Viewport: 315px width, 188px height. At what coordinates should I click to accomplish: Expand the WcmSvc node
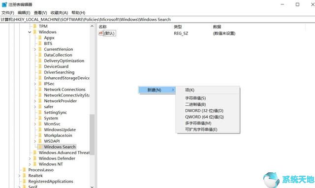[x=35, y=124]
